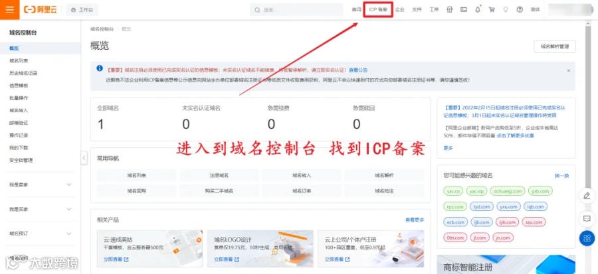Click 立即查看 on the 云·速成美站 card

[116, 259]
